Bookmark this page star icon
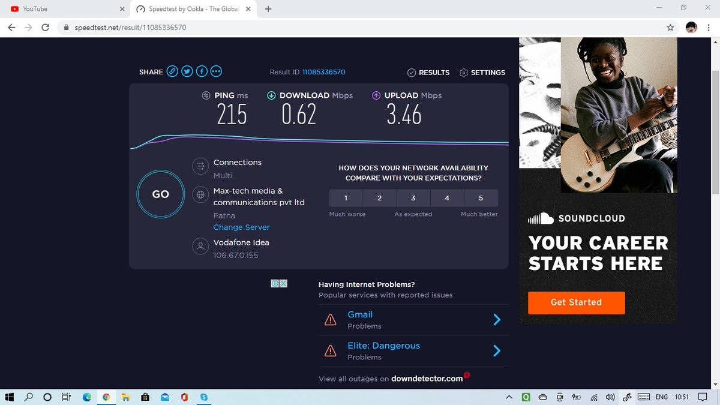The image size is (720, 405). [x=670, y=28]
